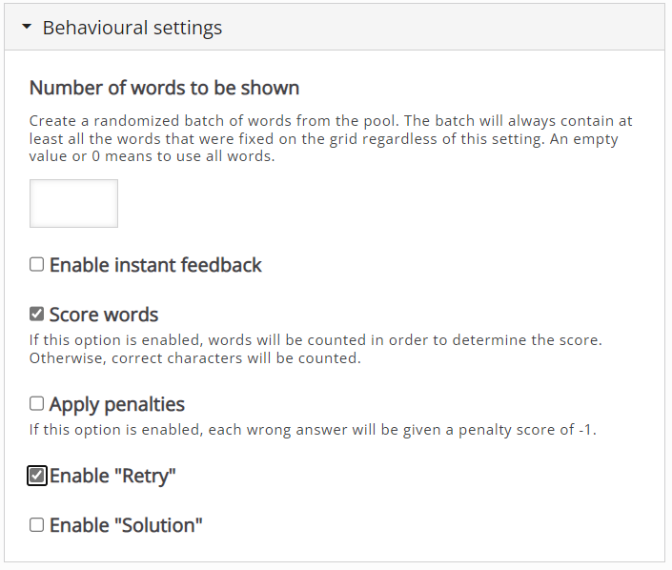Click empty header bar beside Behavioural settings
The width and height of the screenshot is (672, 570).
(x=441, y=28)
